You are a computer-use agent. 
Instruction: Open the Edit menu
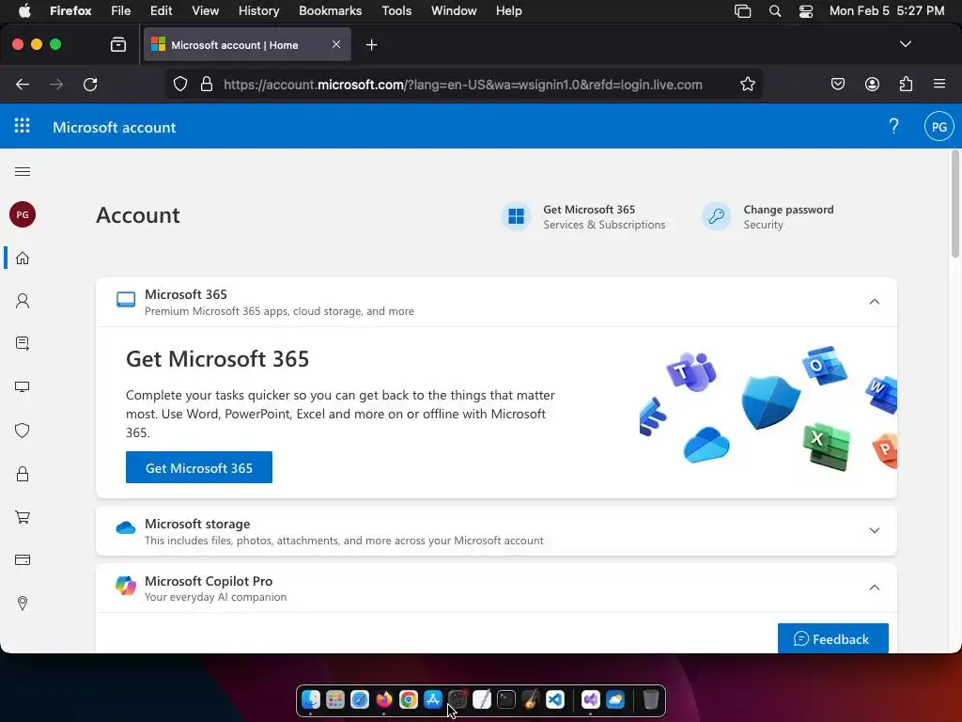tap(161, 10)
